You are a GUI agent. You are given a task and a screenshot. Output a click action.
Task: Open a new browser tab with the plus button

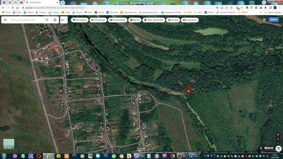click(63, 3)
